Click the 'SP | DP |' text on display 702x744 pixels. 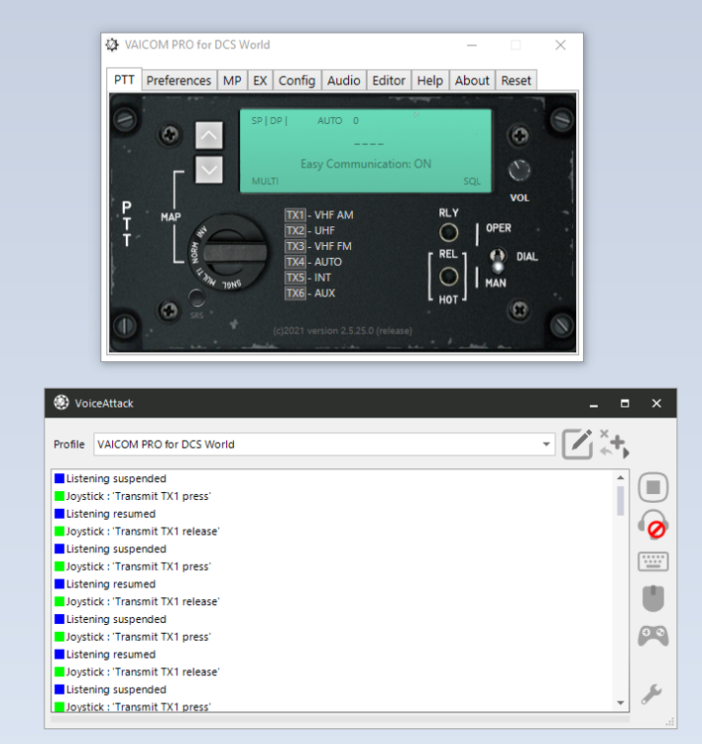(269, 120)
